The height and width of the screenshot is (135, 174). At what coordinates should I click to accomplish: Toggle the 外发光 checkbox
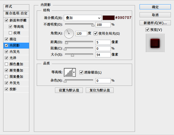pyautogui.click(x=7, y=83)
